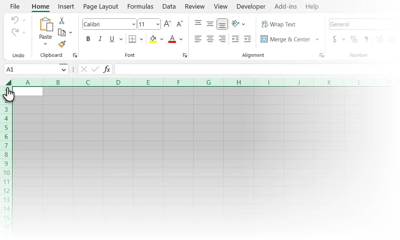Undo the last action
Screen dimensions: 400x240
pyautogui.click(x=14, y=20)
